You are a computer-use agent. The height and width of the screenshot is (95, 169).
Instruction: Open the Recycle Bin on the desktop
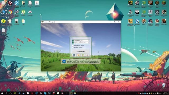click(164, 85)
